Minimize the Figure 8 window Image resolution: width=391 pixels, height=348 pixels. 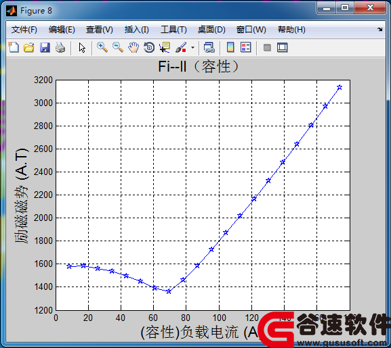click(x=327, y=8)
